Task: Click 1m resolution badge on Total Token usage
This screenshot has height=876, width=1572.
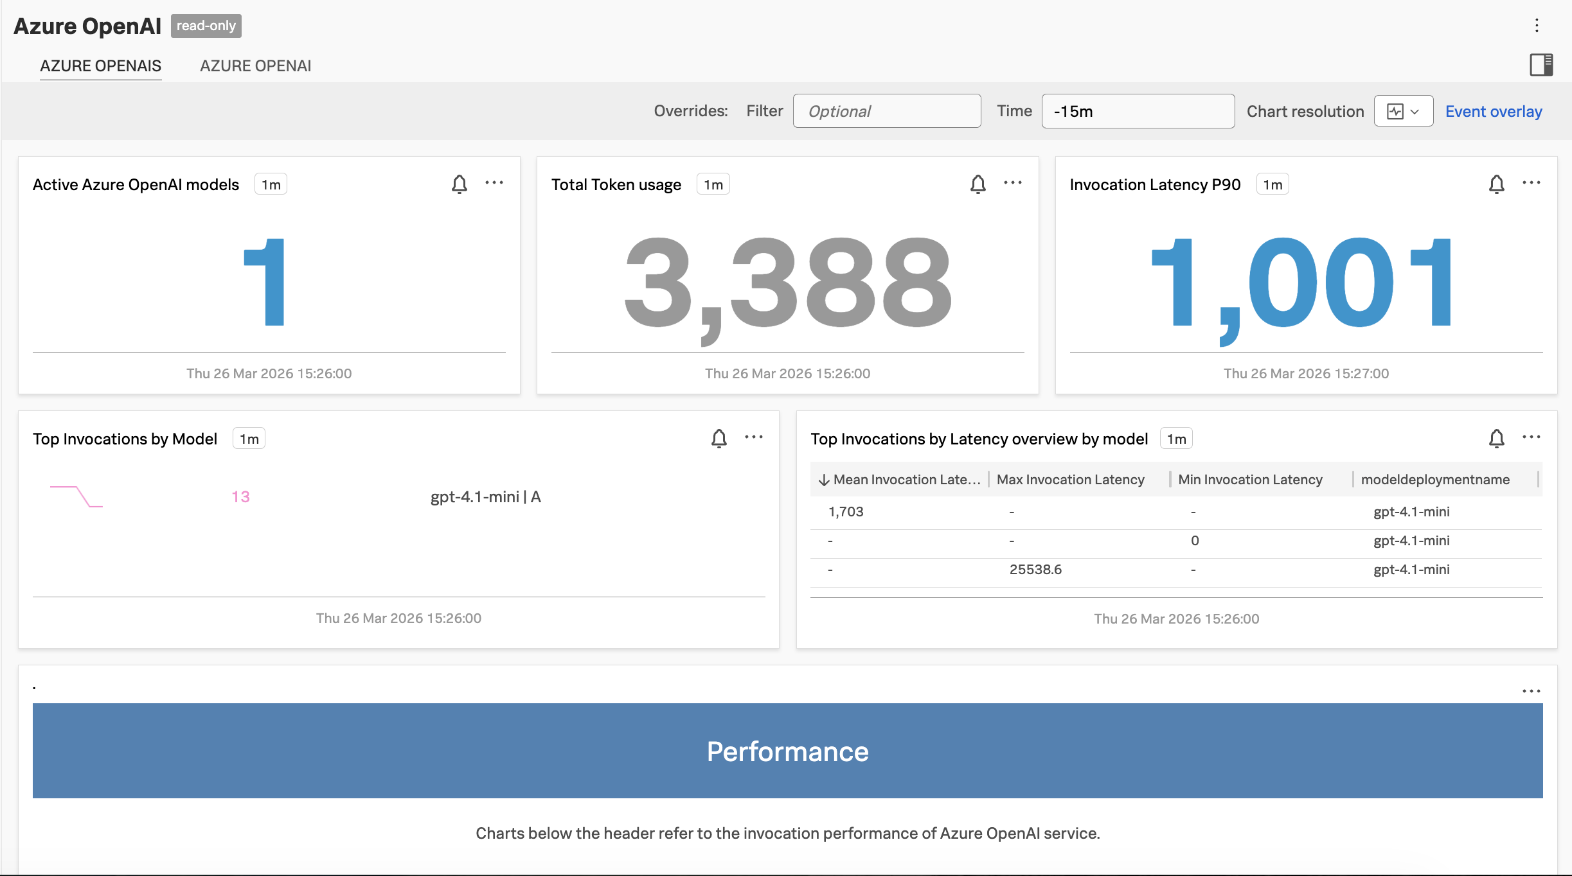Action: coord(713,184)
